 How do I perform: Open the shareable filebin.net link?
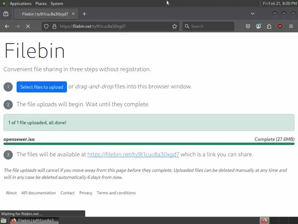click(133, 154)
